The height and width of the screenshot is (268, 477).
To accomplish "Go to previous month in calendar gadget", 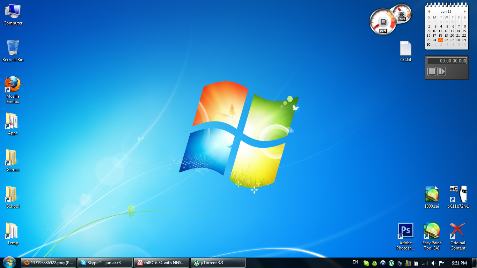I will coord(429,12).
